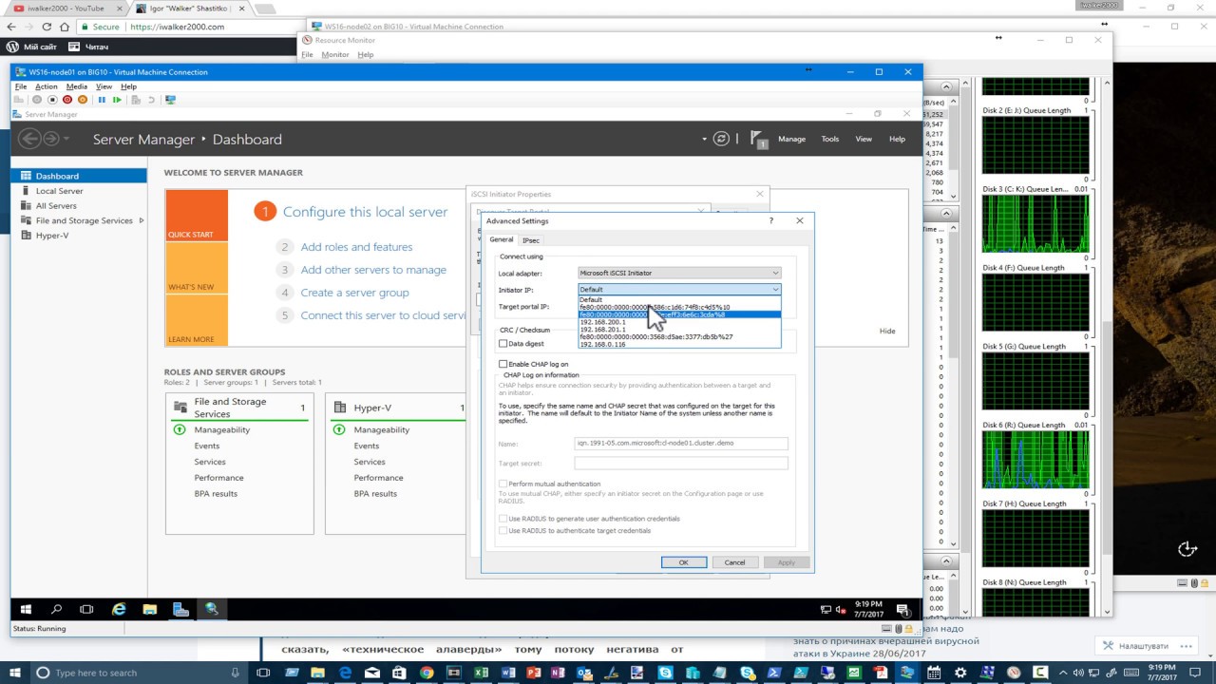Open the Server Manager Manage menu
1216x684 pixels.
click(x=791, y=139)
